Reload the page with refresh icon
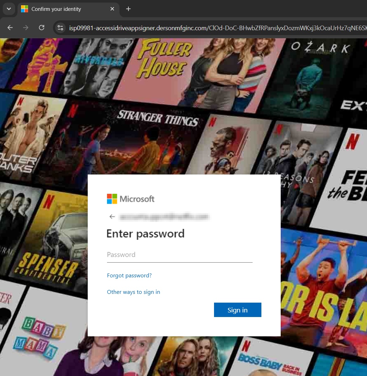This screenshot has width=367, height=376. point(41,28)
